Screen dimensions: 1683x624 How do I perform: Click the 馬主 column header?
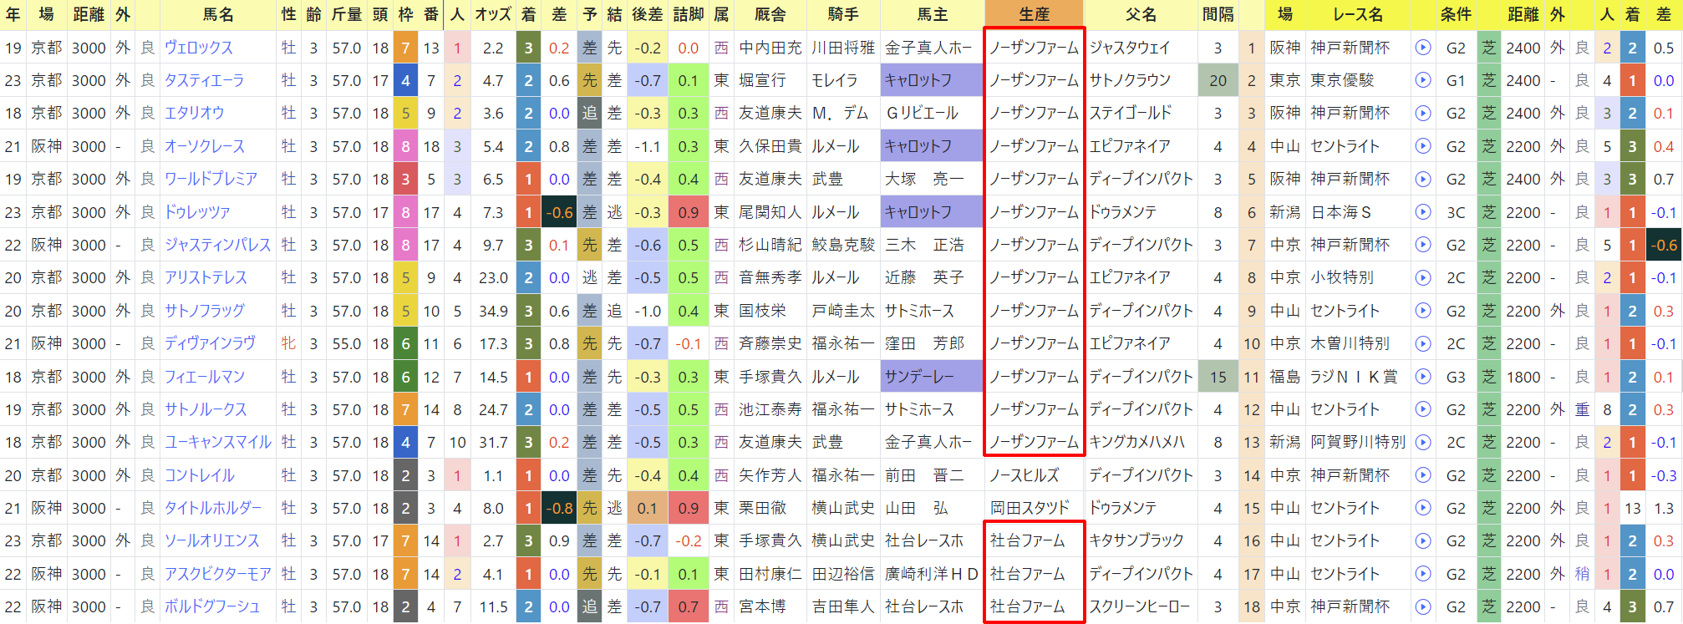click(933, 14)
